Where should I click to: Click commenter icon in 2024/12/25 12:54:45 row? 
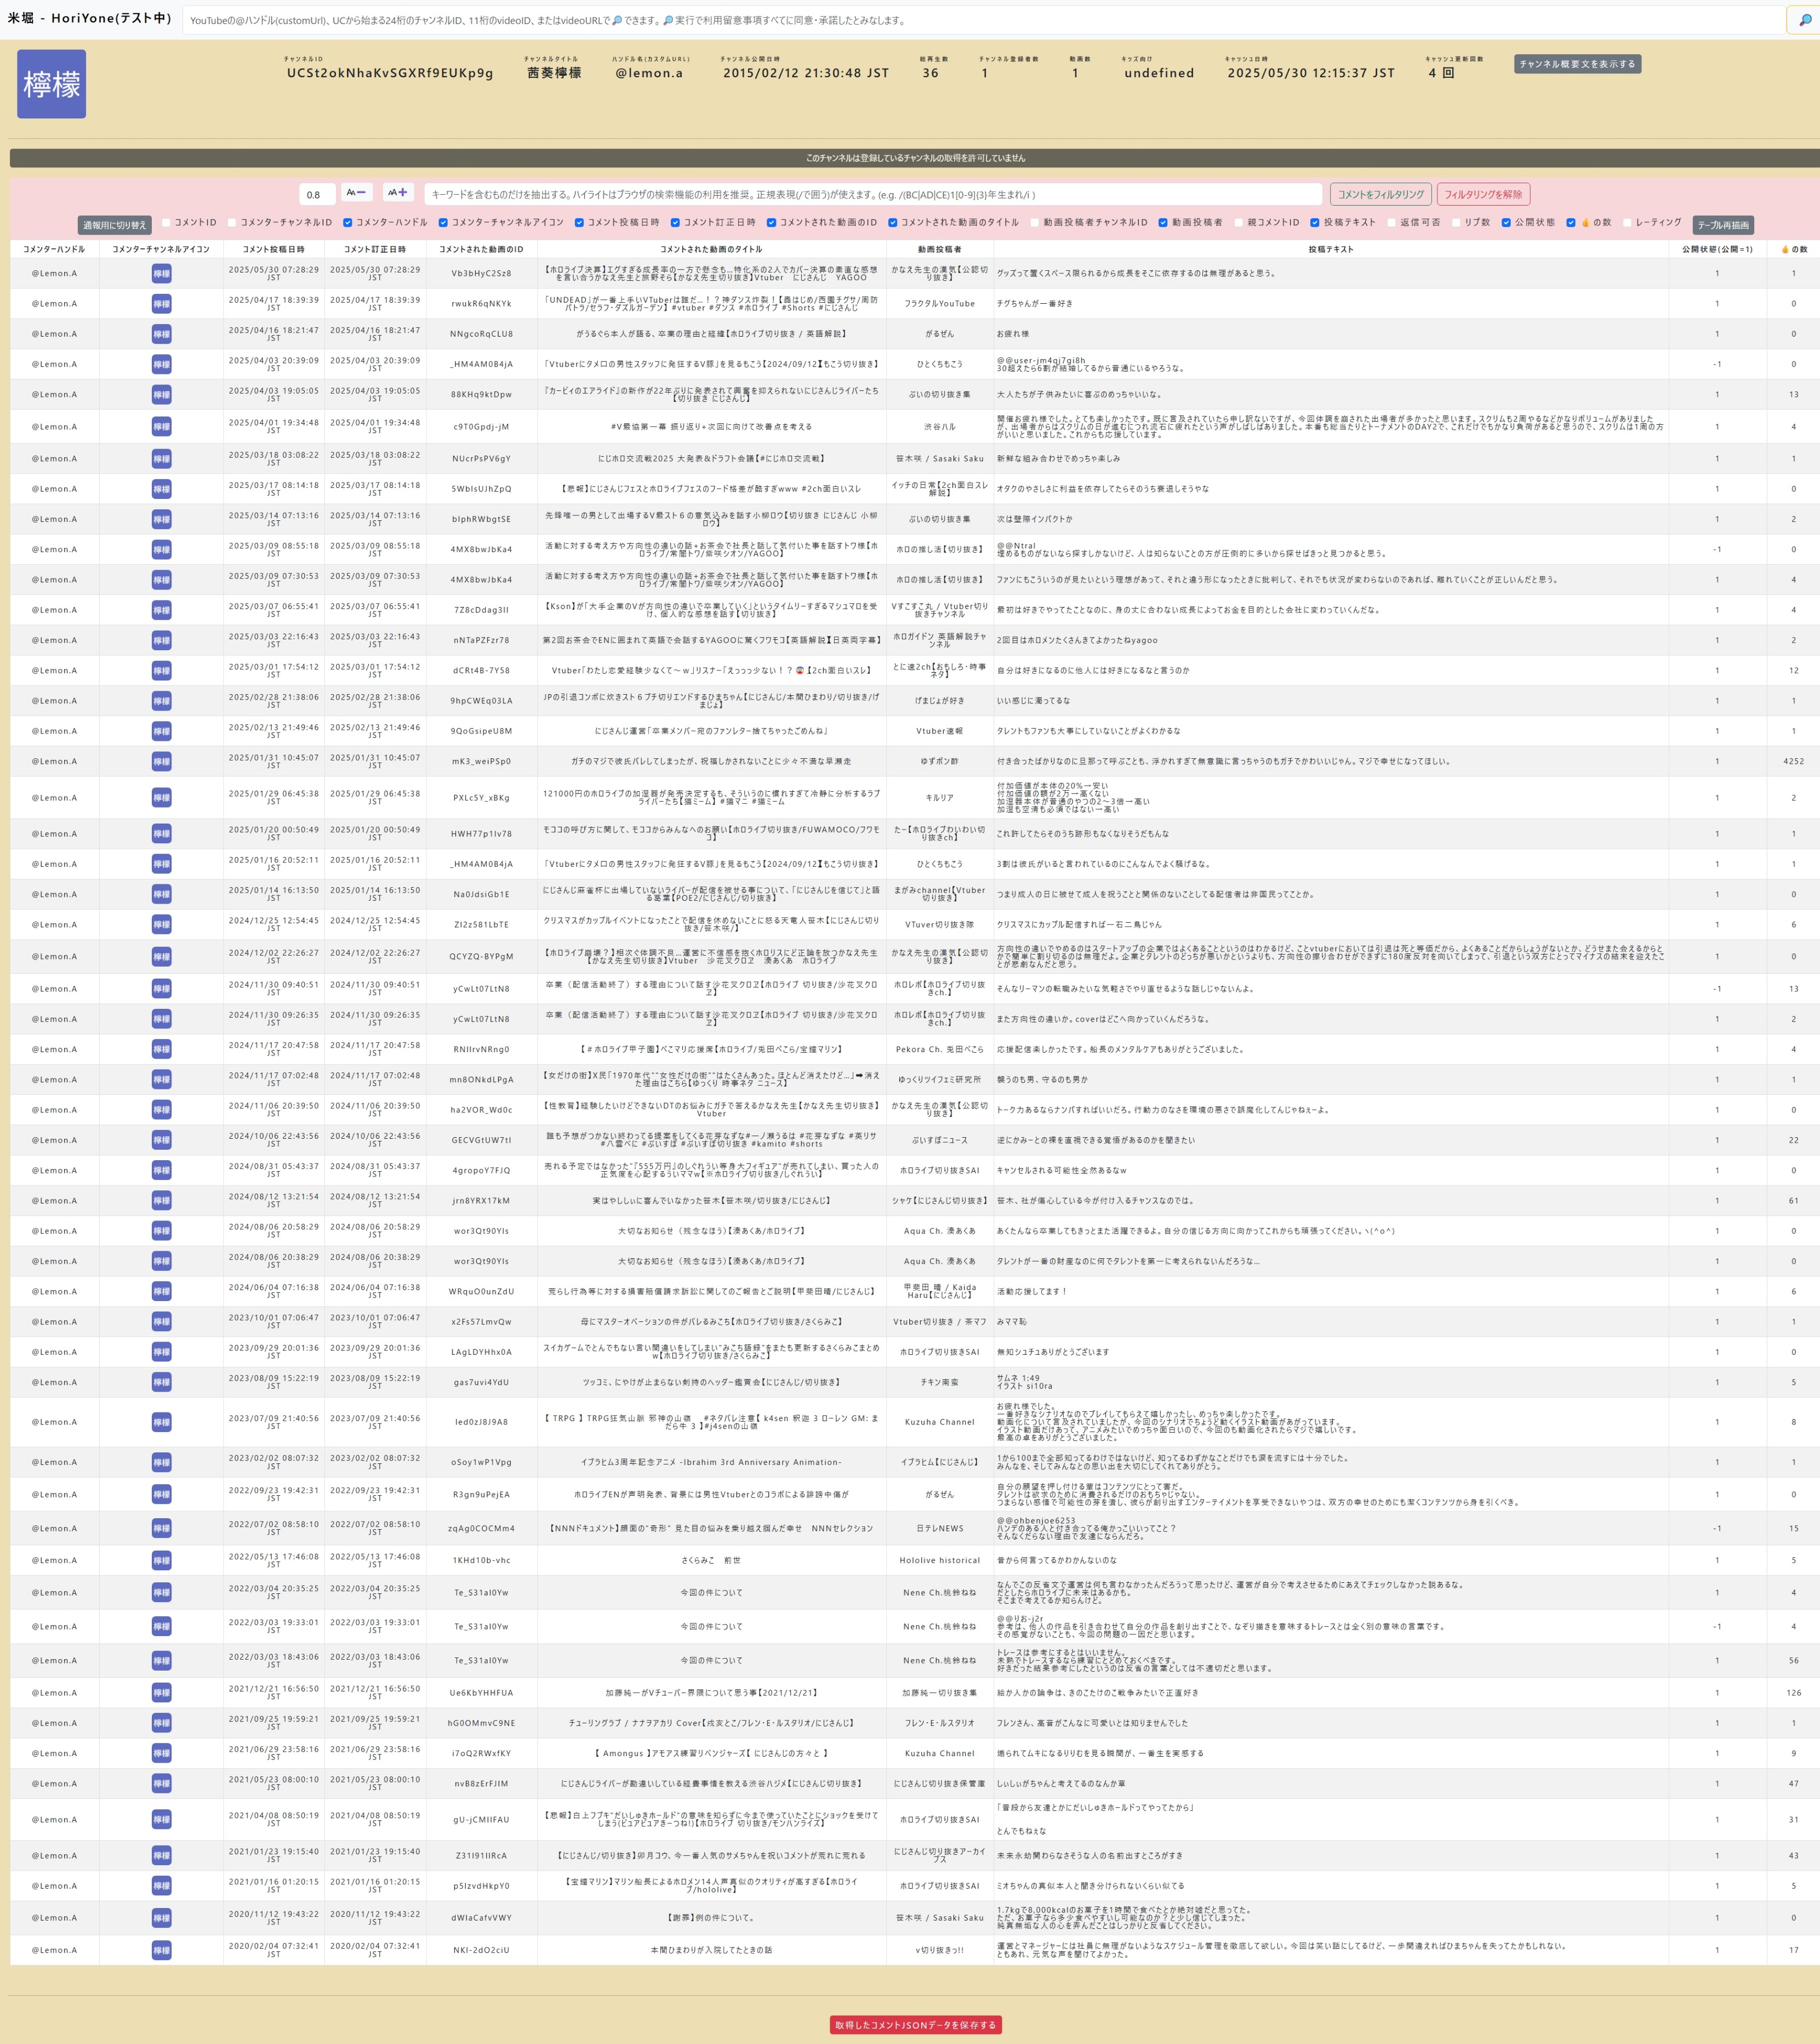(161, 924)
